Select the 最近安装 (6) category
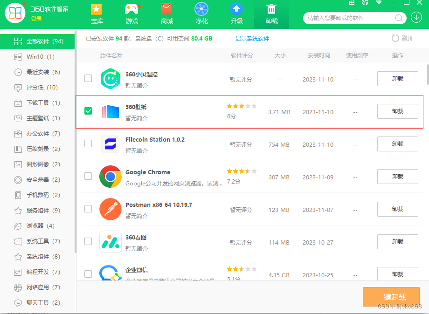The width and height of the screenshot is (429, 314). (x=37, y=72)
